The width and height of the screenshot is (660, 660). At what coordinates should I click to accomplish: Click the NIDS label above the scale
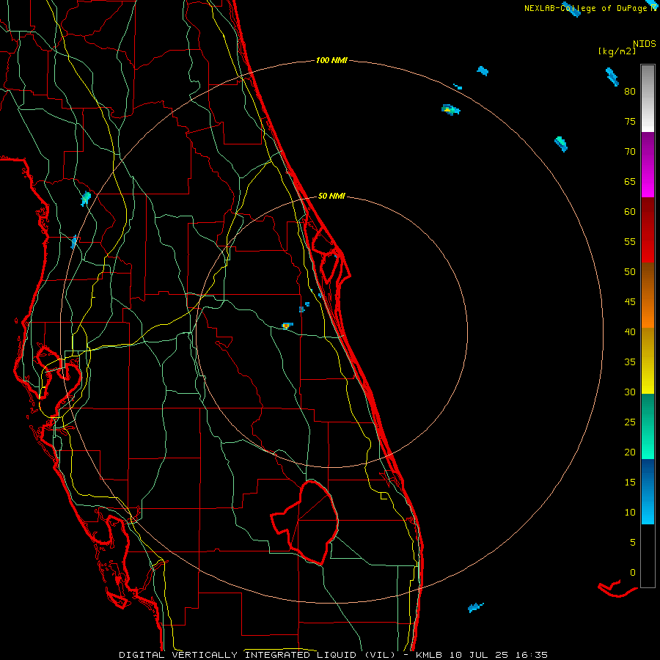(x=645, y=43)
